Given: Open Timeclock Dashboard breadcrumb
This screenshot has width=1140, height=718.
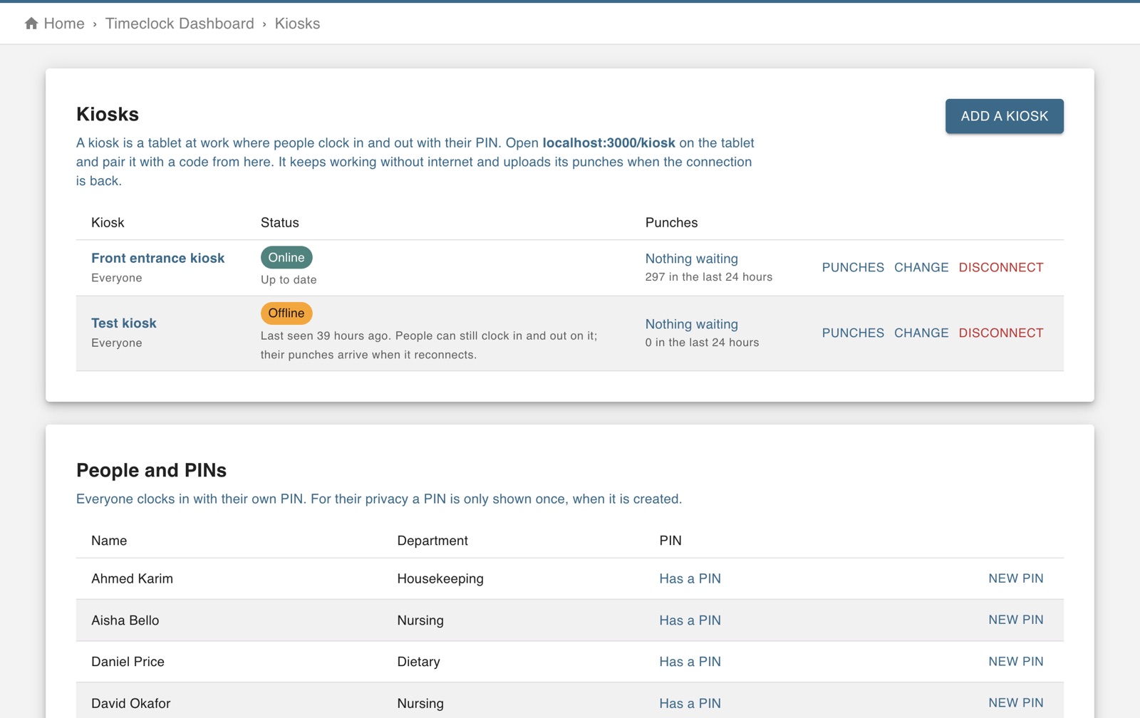Looking at the screenshot, I should (x=180, y=24).
